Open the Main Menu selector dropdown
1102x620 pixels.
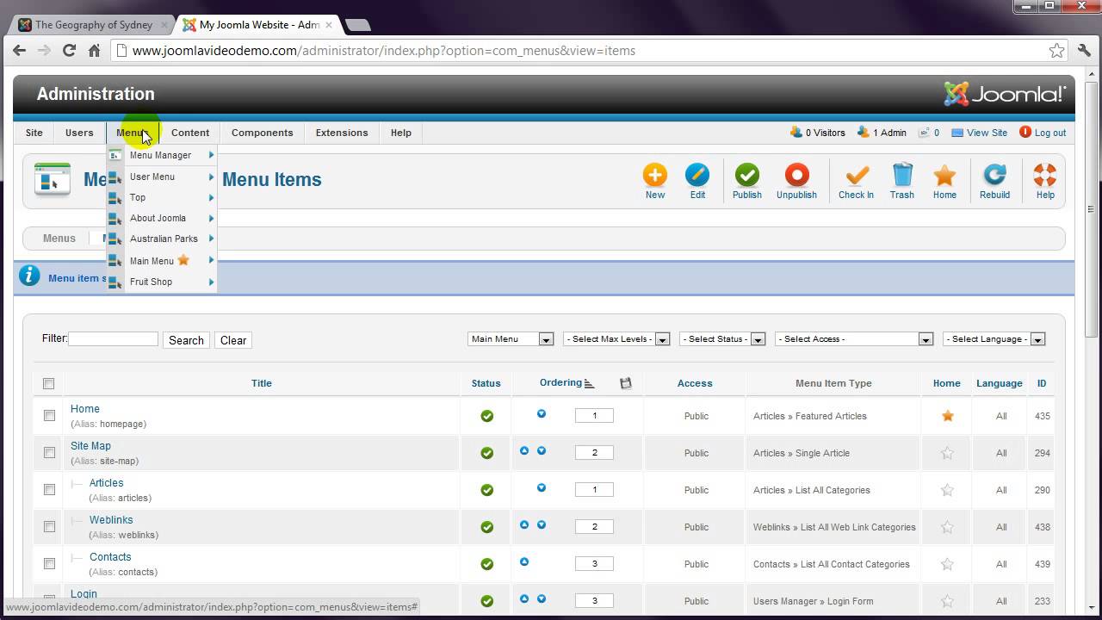(x=511, y=339)
